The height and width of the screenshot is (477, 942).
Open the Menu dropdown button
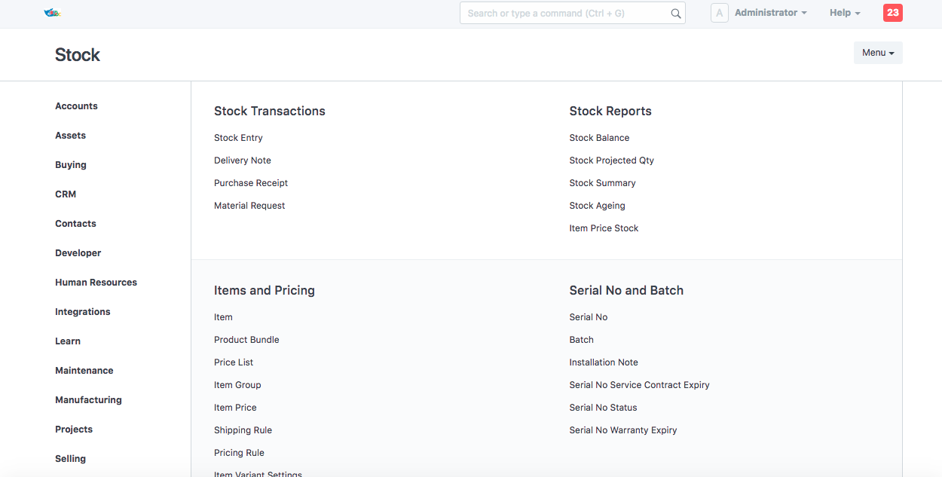878,53
